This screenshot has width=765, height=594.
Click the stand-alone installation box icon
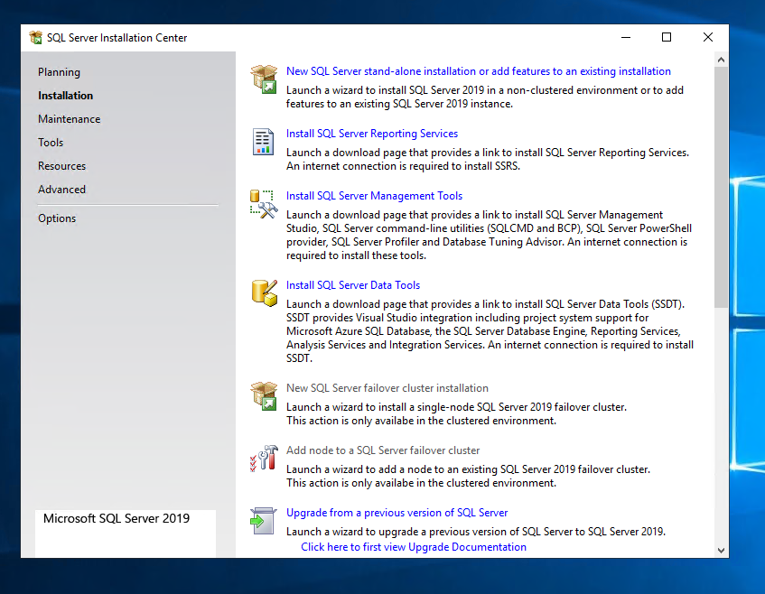263,79
